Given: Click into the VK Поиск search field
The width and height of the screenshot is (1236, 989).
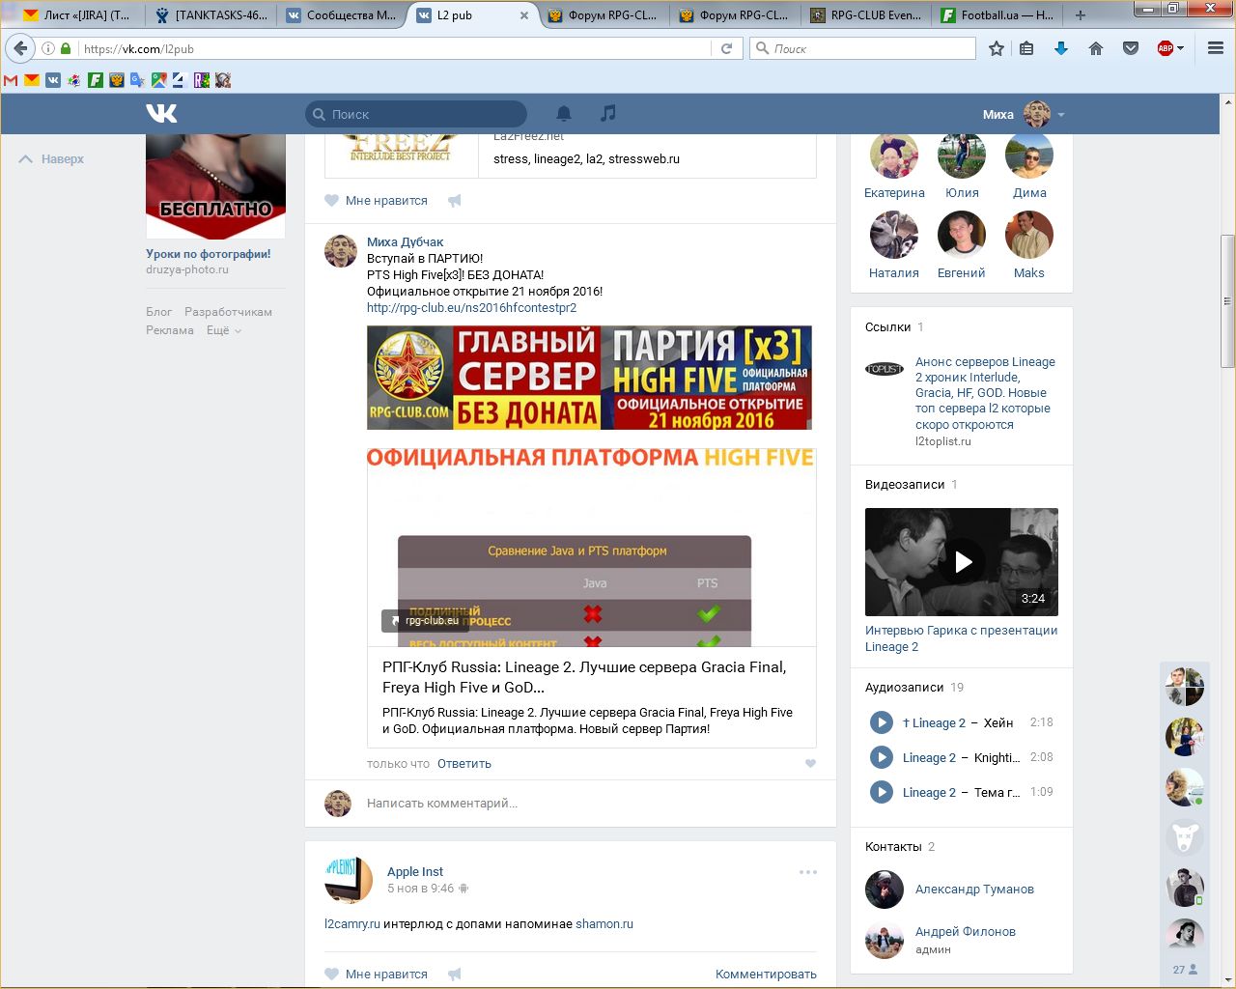Looking at the screenshot, I should click(x=416, y=114).
